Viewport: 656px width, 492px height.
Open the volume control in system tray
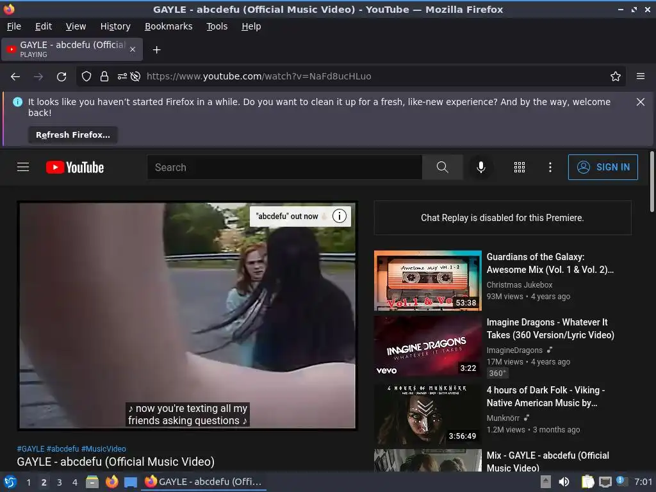click(564, 482)
